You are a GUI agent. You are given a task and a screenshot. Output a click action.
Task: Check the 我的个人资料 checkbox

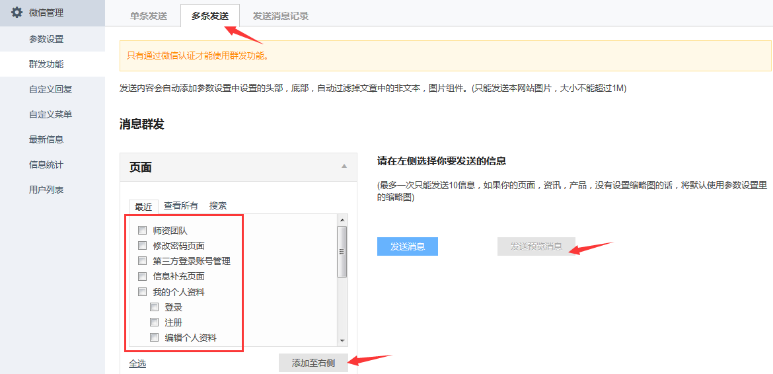[x=143, y=291]
